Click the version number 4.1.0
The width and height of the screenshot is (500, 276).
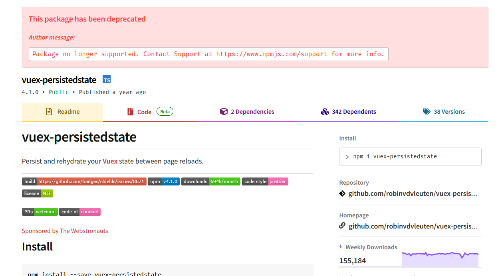(x=30, y=92)
